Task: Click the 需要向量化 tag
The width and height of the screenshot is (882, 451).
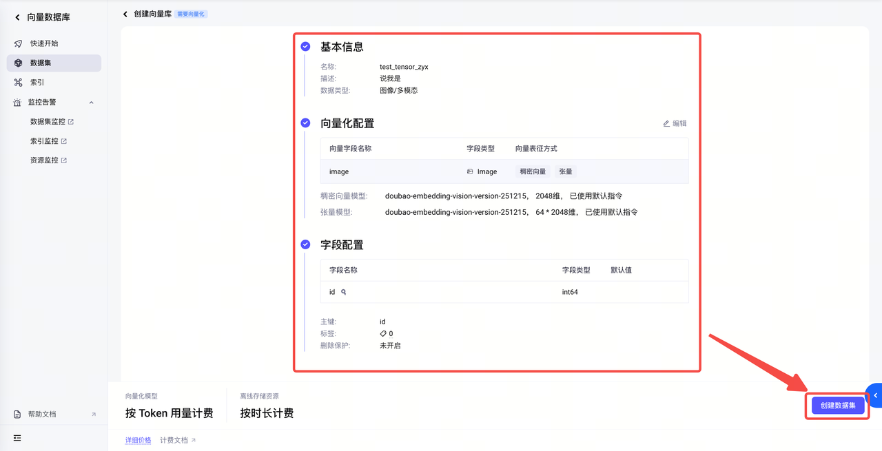Action: click(191, 14)
